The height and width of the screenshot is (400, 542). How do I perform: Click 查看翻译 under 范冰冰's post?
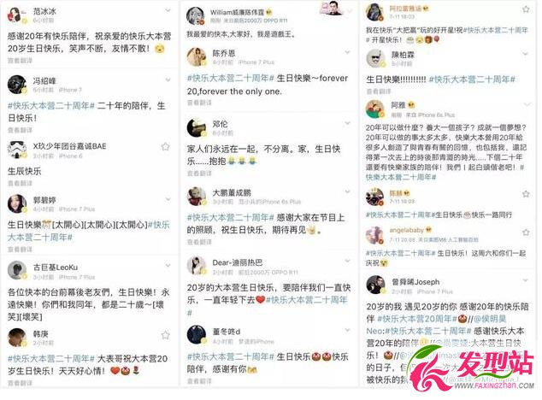[x=20, y=61]
